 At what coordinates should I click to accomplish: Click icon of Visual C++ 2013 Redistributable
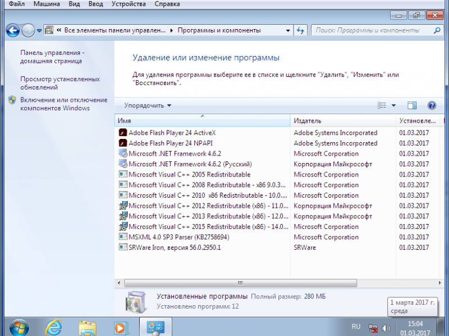[x=123, y=216]
